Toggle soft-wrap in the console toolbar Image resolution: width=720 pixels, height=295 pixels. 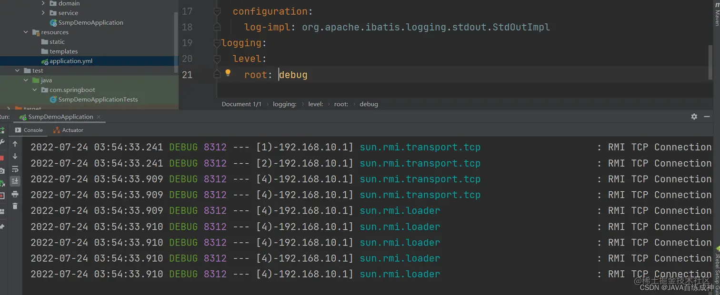15,169
